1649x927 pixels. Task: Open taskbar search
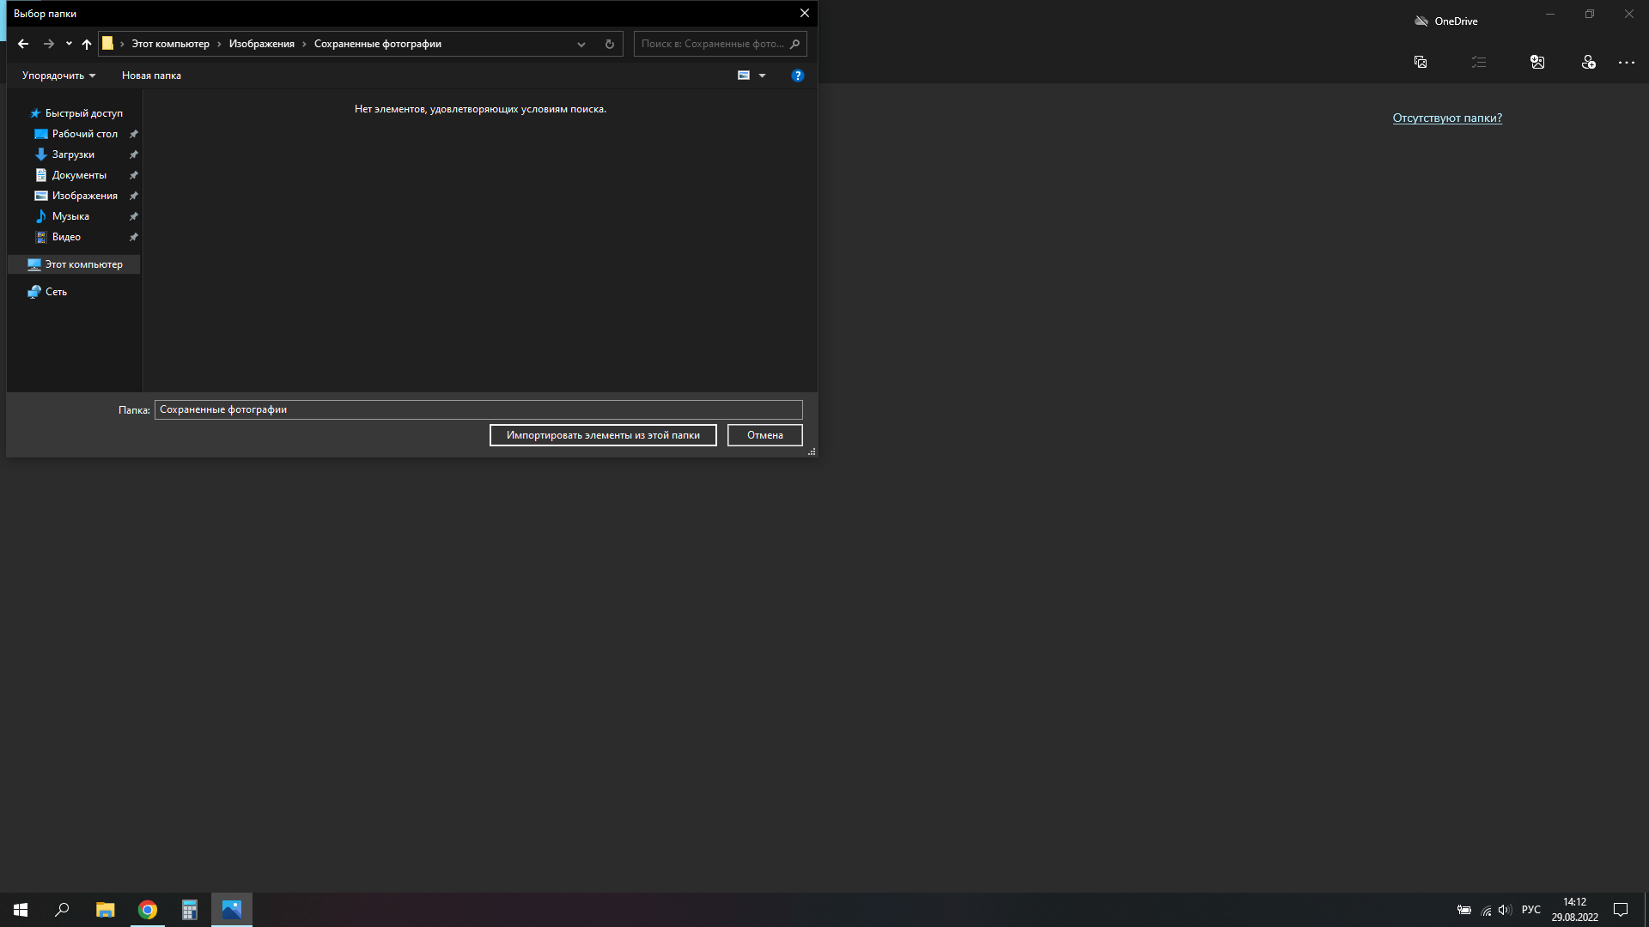[62, 910]
